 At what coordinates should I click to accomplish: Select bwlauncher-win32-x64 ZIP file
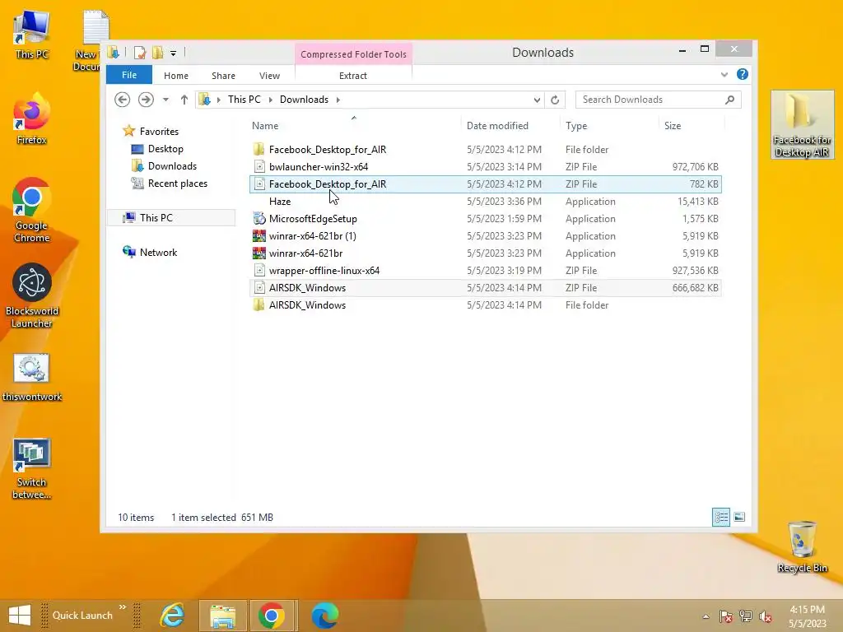point(486,166)
